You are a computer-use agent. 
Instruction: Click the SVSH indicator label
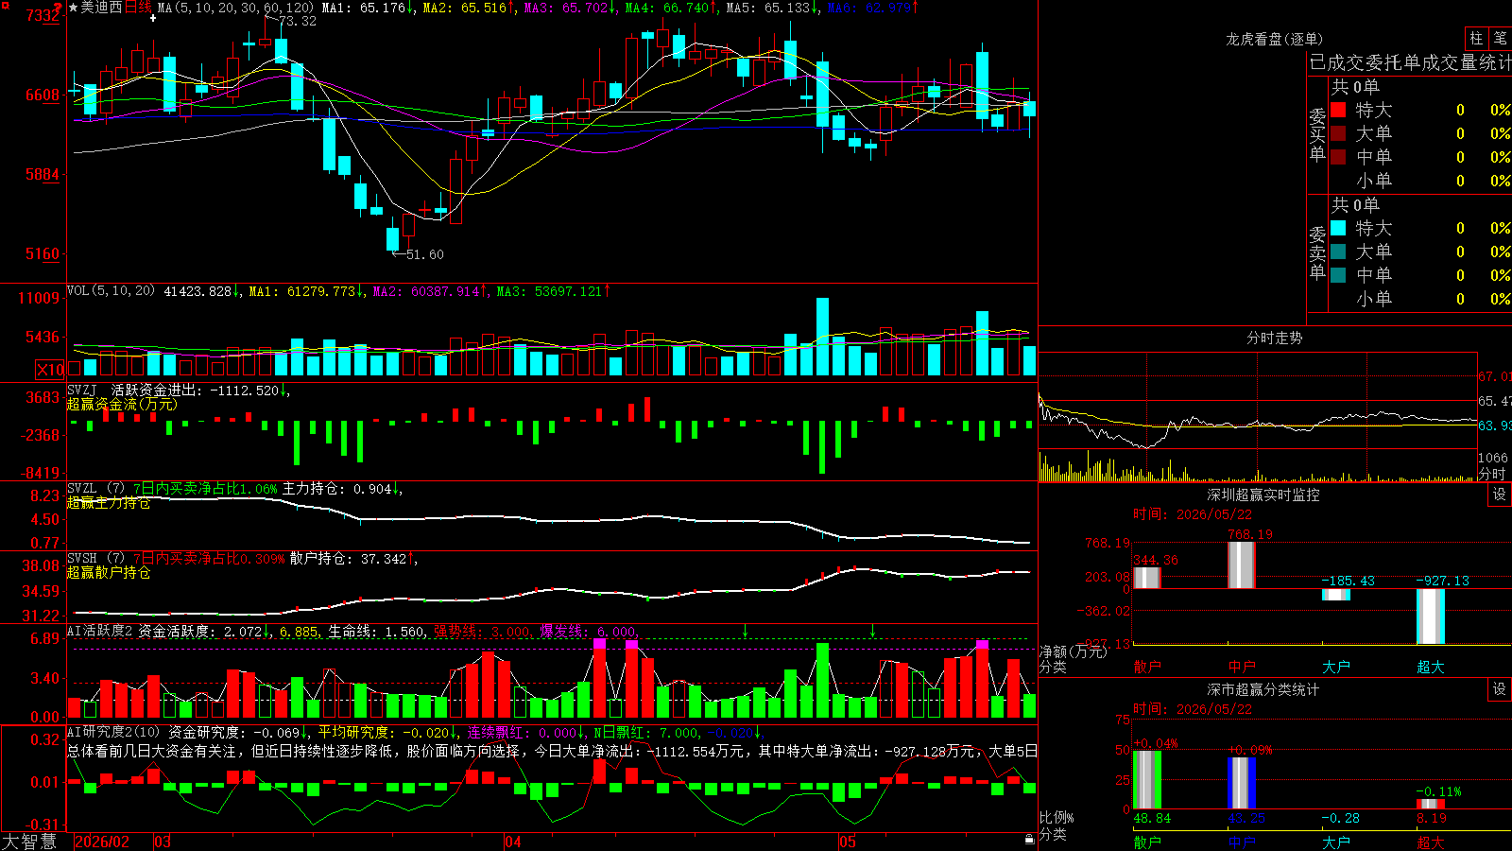click(82, 559)
